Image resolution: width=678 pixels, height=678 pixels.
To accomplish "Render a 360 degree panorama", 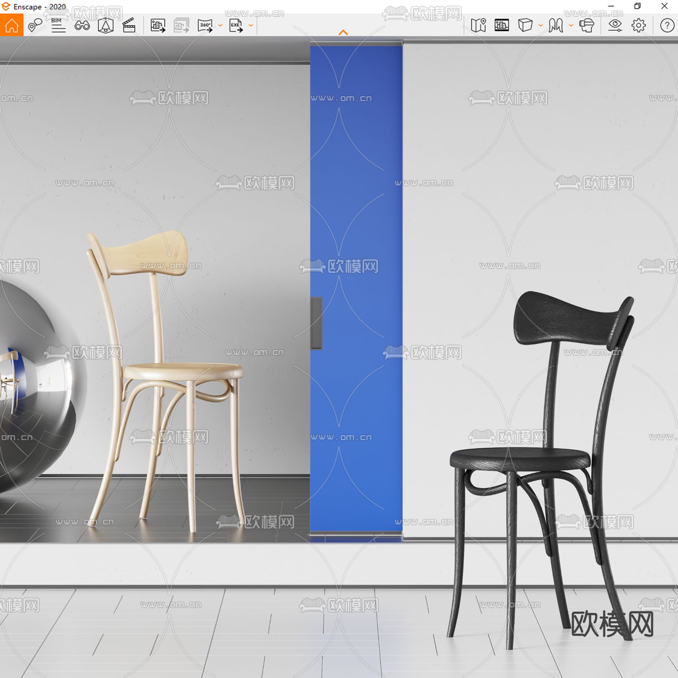I will click(205, 25).
